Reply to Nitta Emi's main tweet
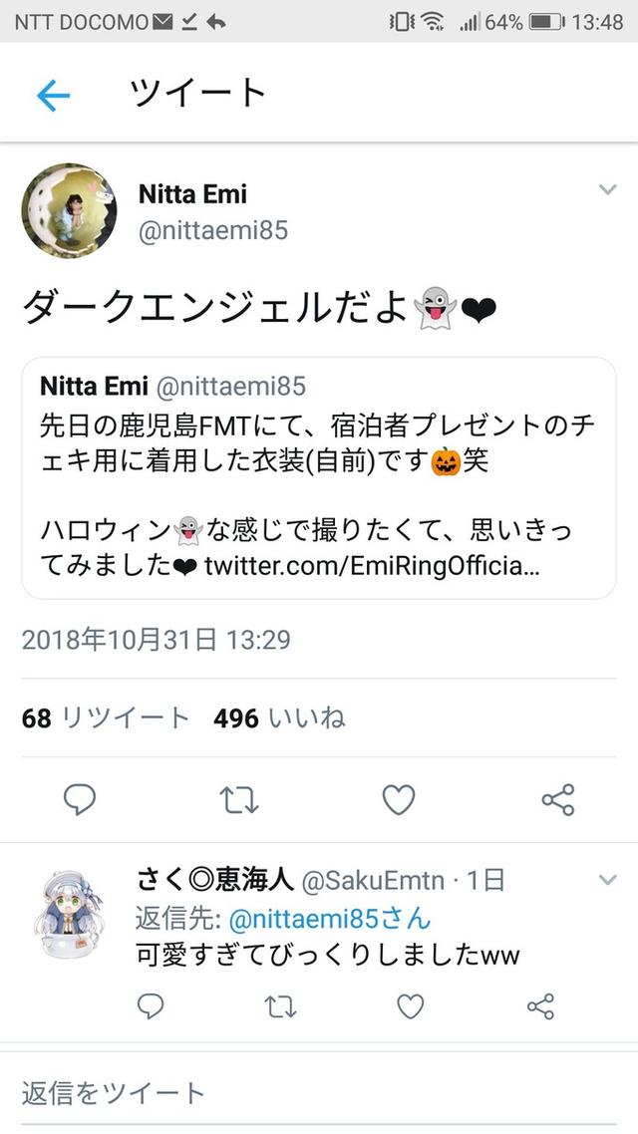The height and width of the screenshot is (1134, 638). click(80, 798)
